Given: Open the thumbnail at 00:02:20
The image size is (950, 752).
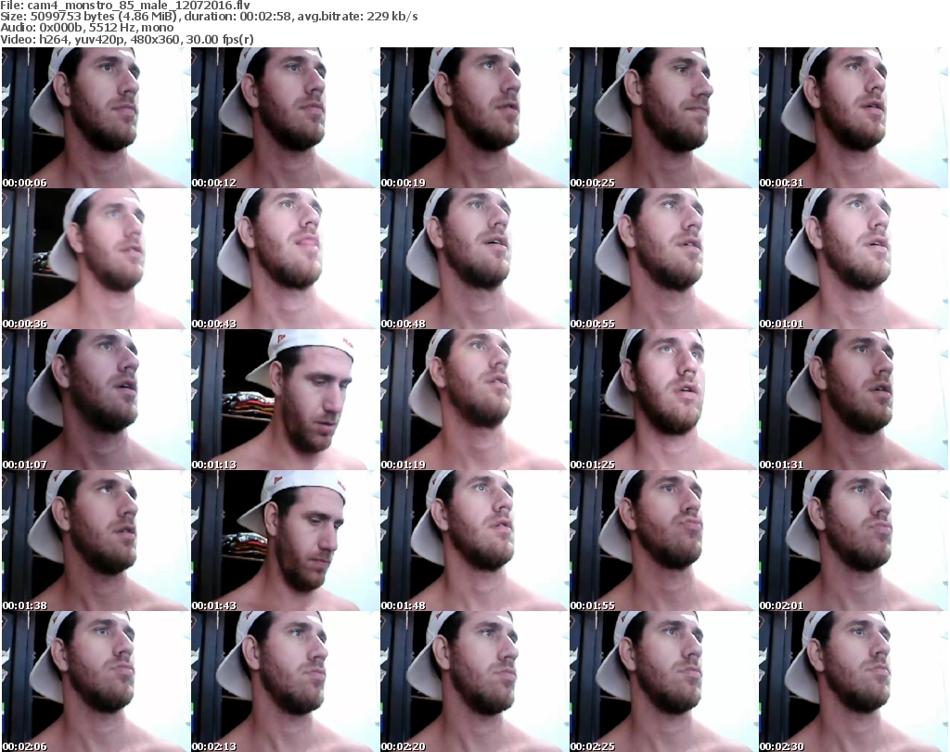Looking at the screenshot, I should [474, 682].
